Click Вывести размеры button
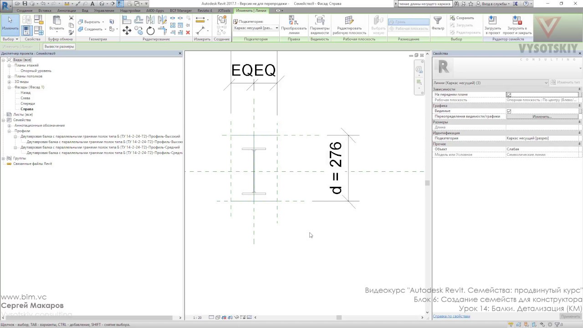The height and width of the screenshot is (328, 583). pos(59,46)
